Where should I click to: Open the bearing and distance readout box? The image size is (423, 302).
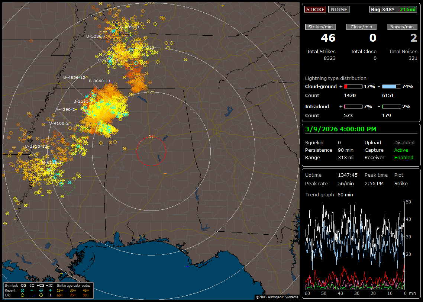coord(393,9)
